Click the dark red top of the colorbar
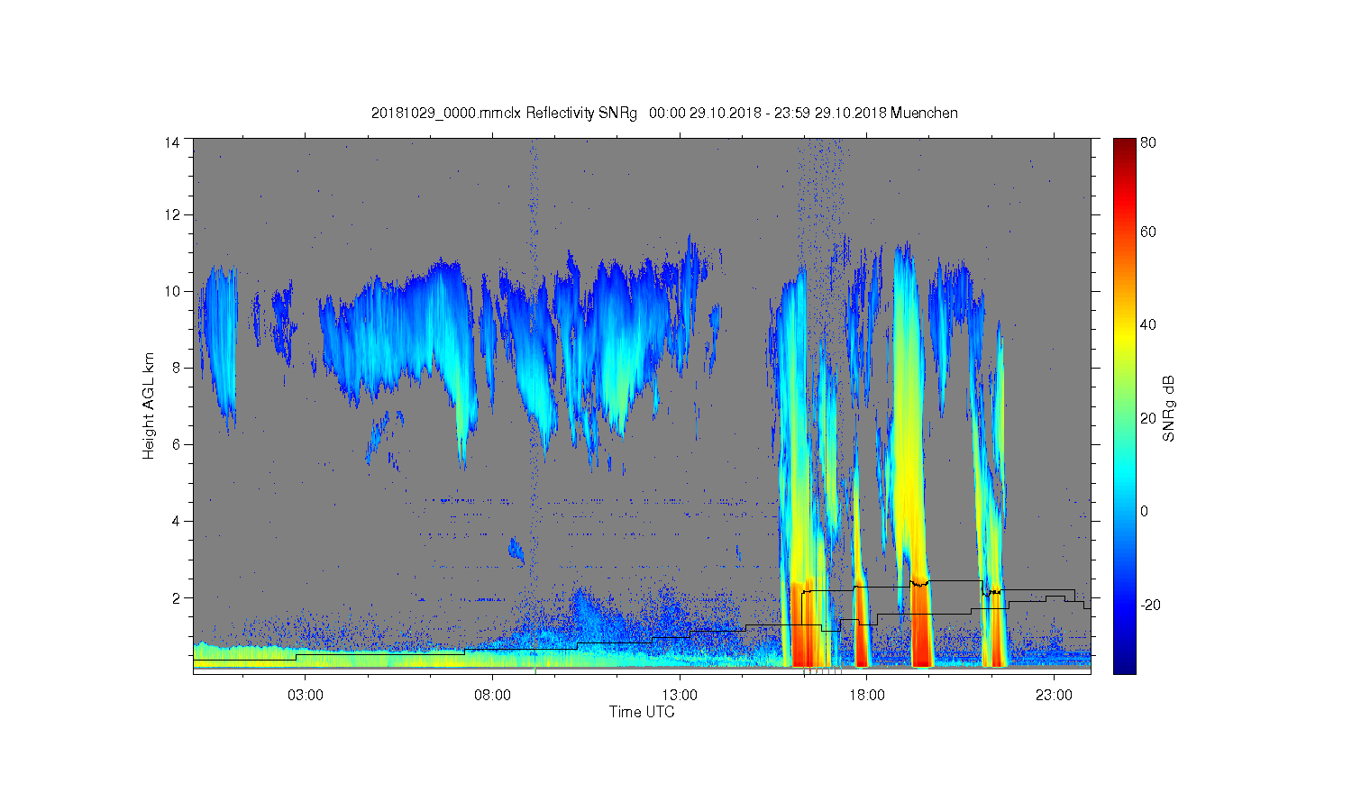Viewport: 1352px width, 811px height. [x=1124, y=147]
